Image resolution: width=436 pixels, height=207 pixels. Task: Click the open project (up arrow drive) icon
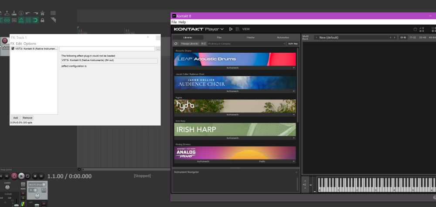pyautogui.click(x=7, y=13)
